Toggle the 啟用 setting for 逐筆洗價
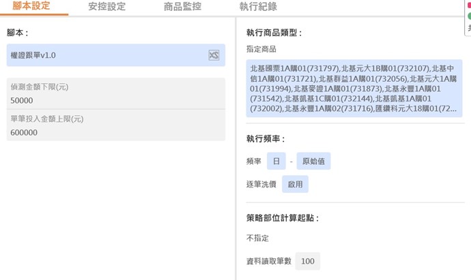 coord(295,184)
